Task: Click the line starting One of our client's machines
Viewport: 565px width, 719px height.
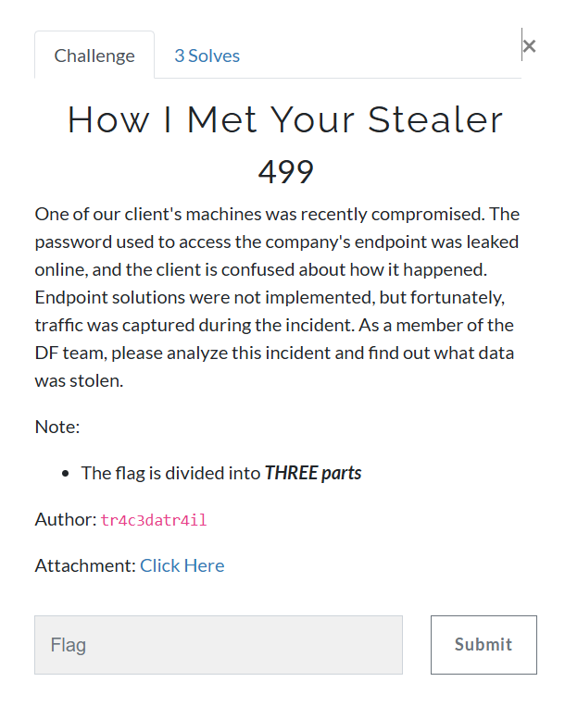Action: tap(277, 214)
